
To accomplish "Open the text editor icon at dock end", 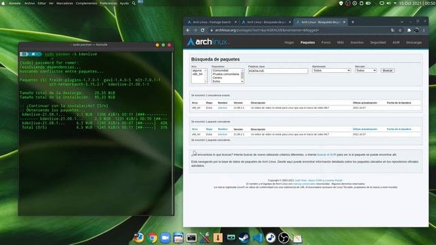I will (297, 238).
